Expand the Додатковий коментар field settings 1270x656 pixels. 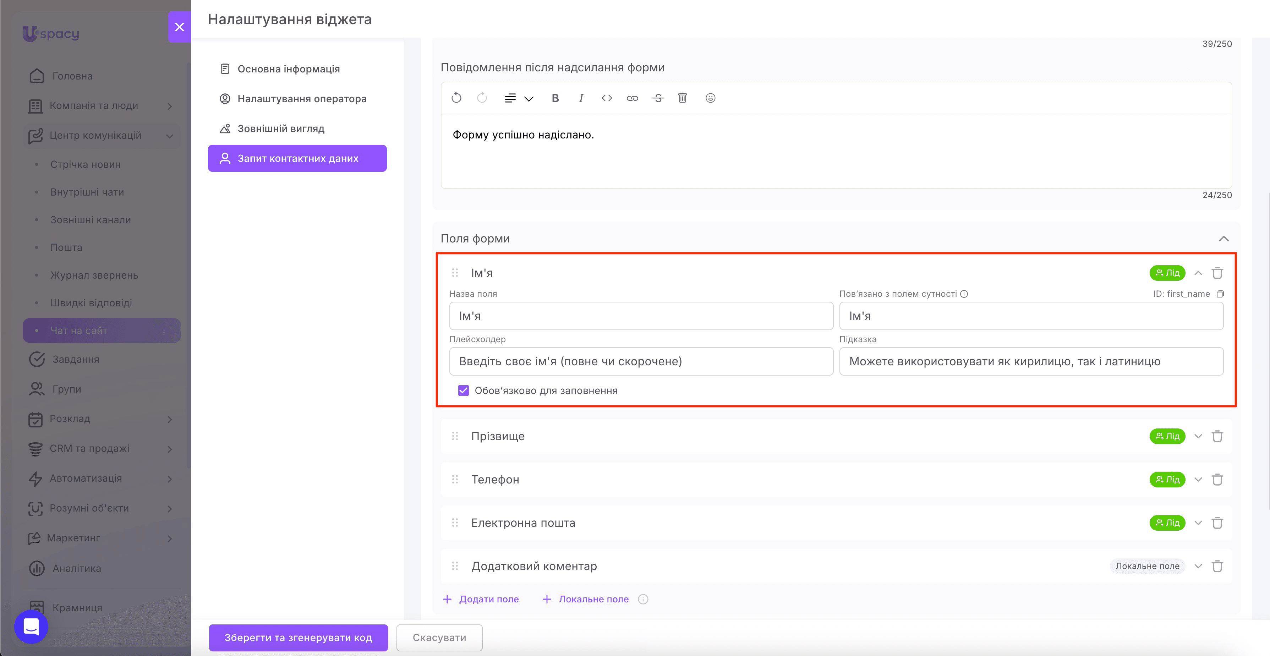pos(1198,566)
